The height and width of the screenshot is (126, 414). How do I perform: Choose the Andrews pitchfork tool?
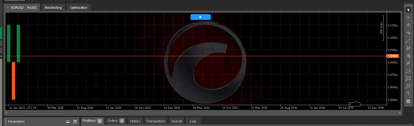pos(408,63)
